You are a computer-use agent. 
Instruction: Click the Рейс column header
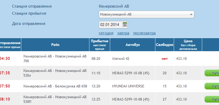(55, 45)
